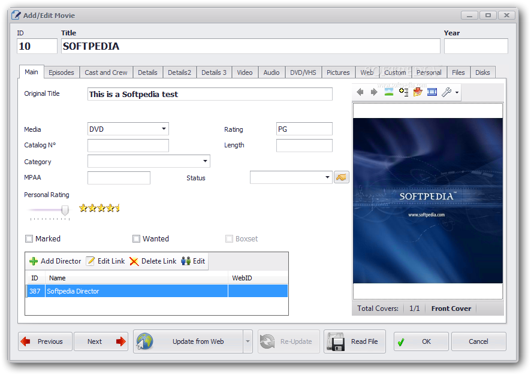The image size is (531, 375).
Task: Click the Previous button
Action: (45, 341)
